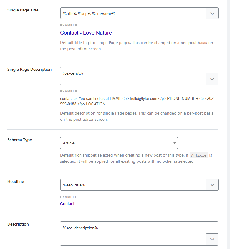Click the "Contact - Love Nature" example title
Image resolution: width=230 pixels, height=249 pixels.
point(86,33)
